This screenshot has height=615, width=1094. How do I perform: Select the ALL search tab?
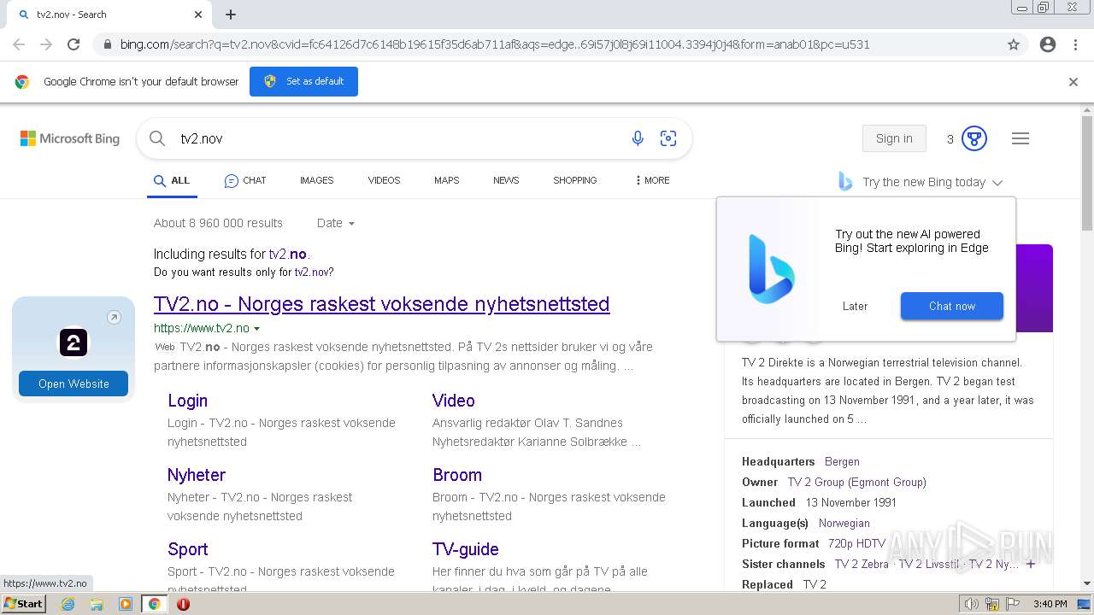172,181
